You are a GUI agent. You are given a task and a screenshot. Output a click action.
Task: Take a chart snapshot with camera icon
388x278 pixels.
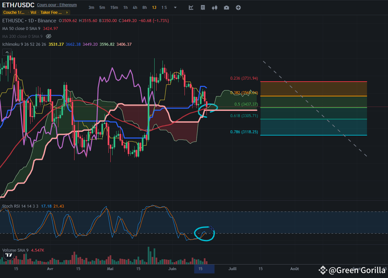point(226,8)
